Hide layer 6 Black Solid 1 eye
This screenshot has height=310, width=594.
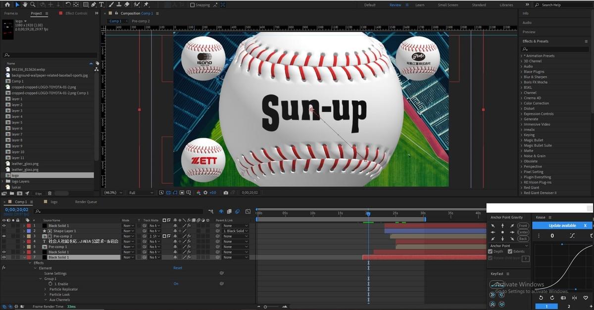click(x=4, y=252)
